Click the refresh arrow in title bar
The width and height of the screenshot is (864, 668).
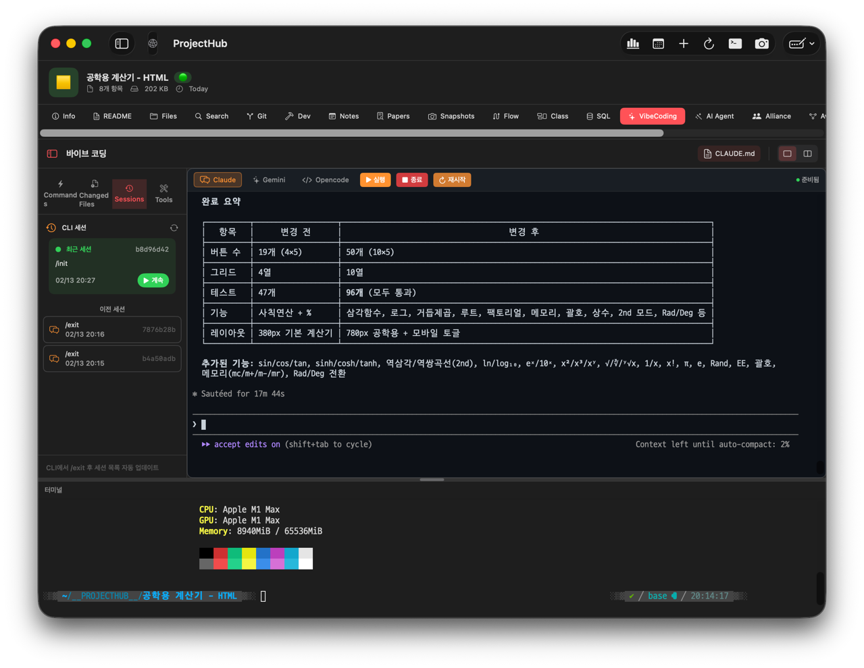(x=709, y=44)
